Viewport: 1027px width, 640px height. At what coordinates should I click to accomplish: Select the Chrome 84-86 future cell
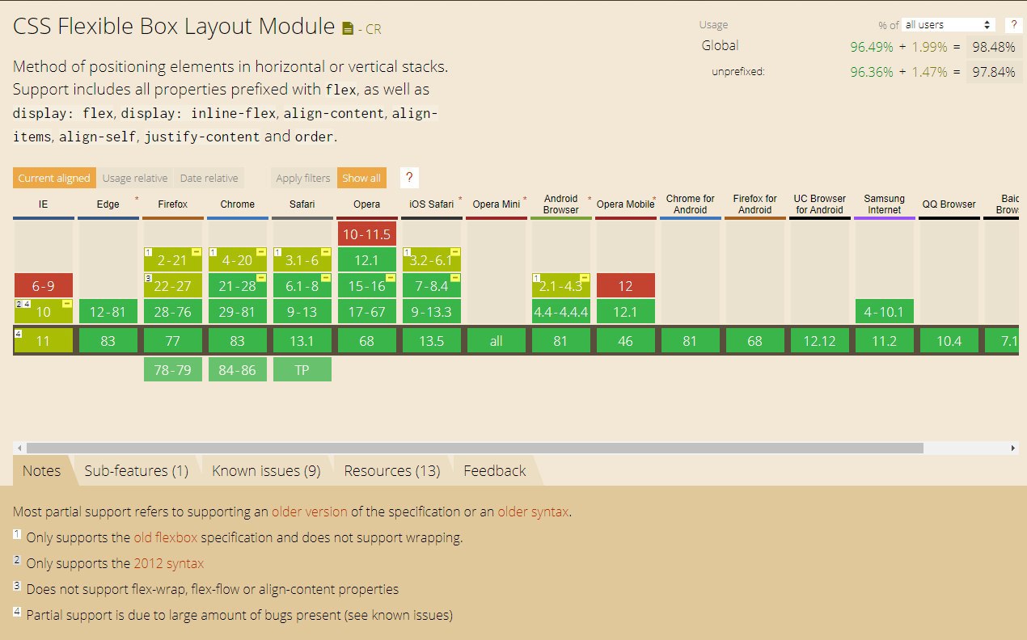(237, 369)
